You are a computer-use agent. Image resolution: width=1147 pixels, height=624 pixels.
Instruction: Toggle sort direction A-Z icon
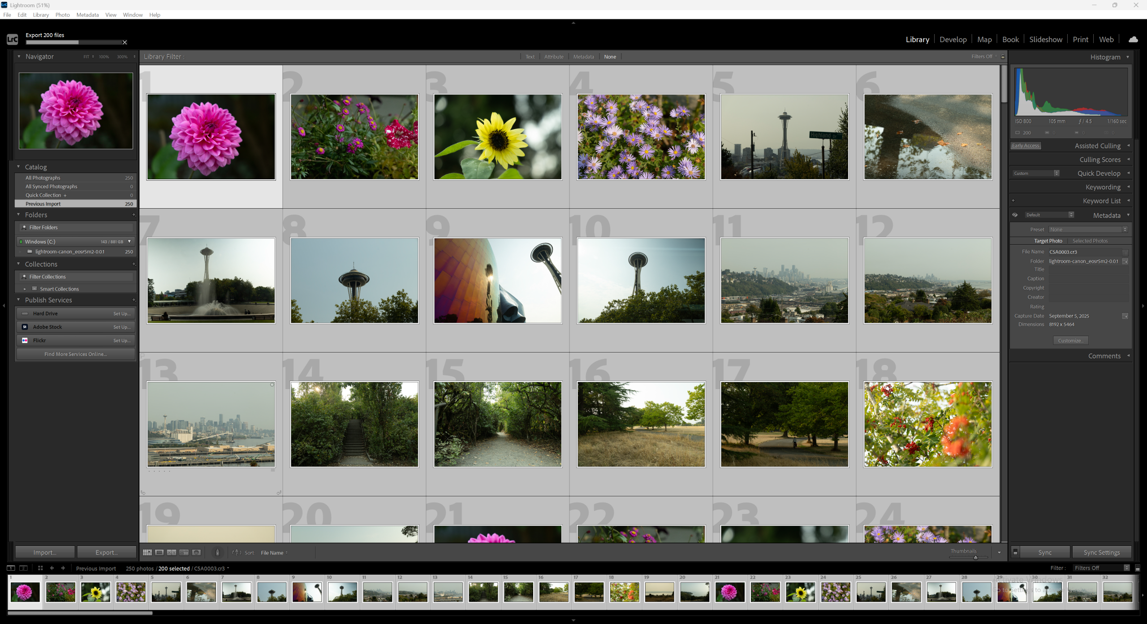pyautogui.click(x=237, y=552)
